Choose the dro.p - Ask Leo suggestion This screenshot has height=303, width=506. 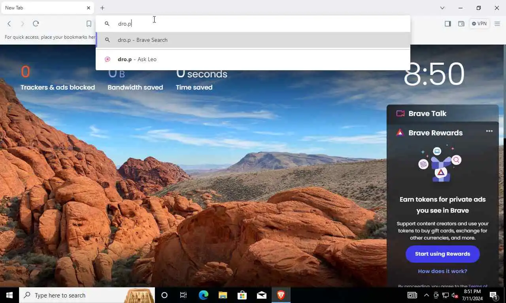click(x=253, y=59)
